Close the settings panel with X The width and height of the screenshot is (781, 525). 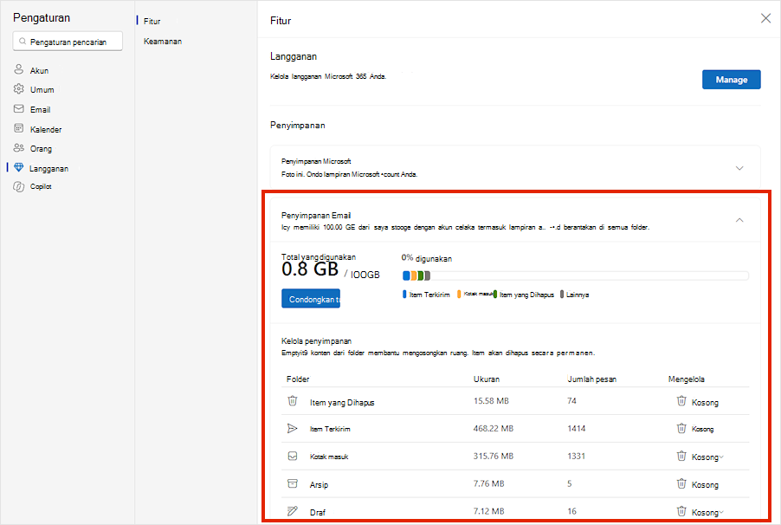click(765, 18)
